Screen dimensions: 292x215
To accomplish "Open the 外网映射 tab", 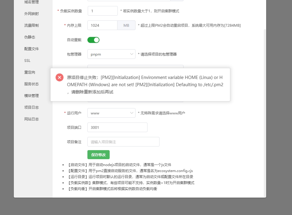I will pos(32,14).
